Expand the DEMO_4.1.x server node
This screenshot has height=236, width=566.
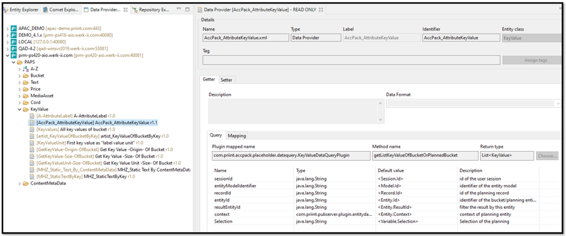pos(8,35)
